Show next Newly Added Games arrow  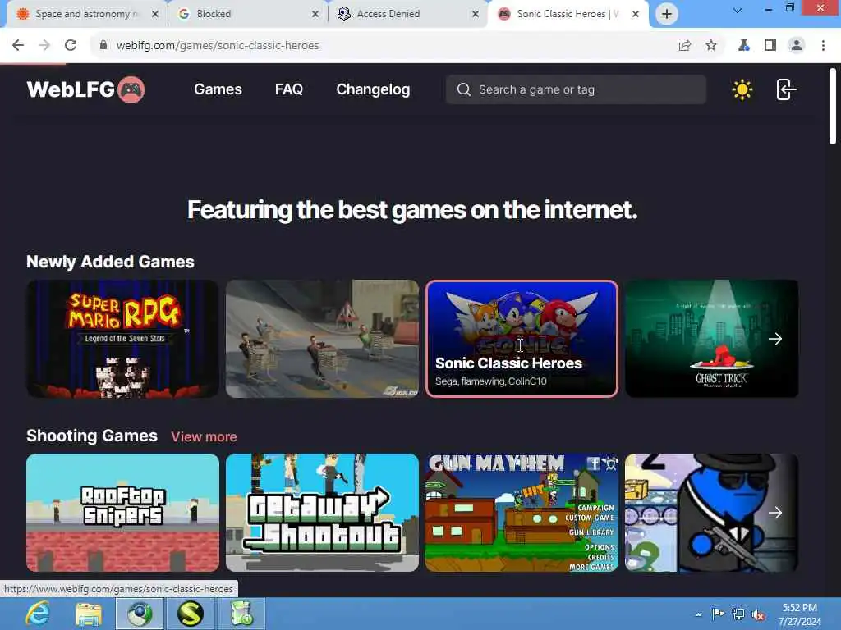pyautogui.click(x=775, y=339)
